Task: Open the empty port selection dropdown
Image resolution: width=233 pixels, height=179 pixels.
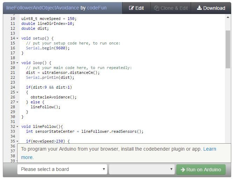Action: tap(142, 169)
